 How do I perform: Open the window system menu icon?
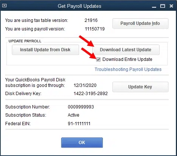tap(4, 6)
